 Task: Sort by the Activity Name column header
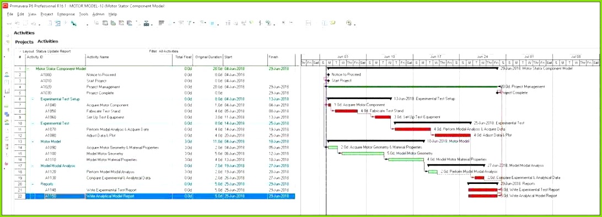tap(128, 57)
